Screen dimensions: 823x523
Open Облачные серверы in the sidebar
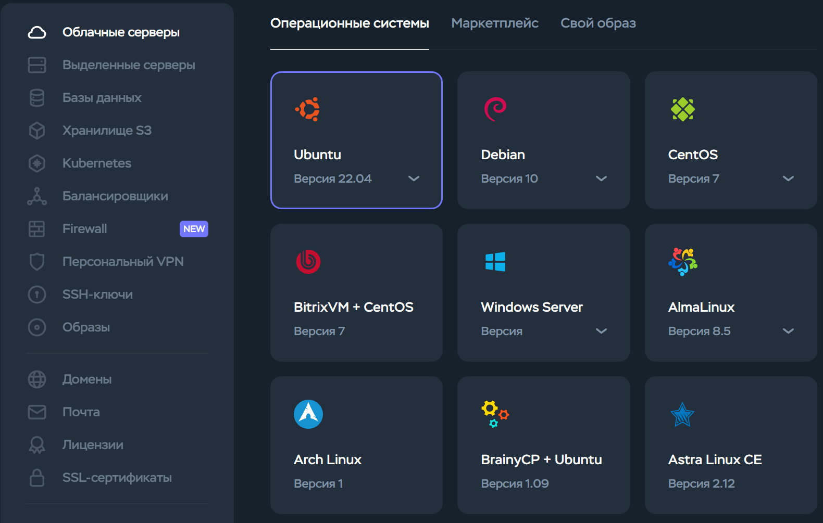point(121,32)
